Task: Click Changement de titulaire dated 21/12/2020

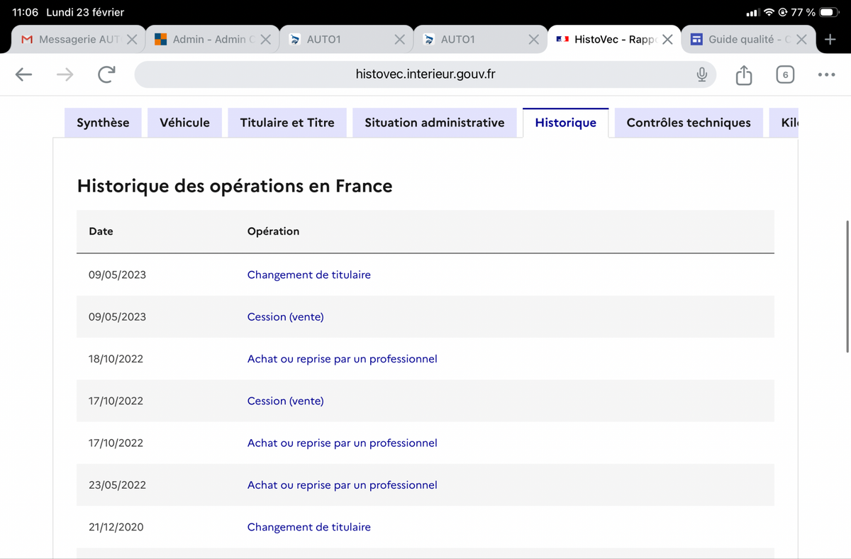Action: (x=308, y=527)
